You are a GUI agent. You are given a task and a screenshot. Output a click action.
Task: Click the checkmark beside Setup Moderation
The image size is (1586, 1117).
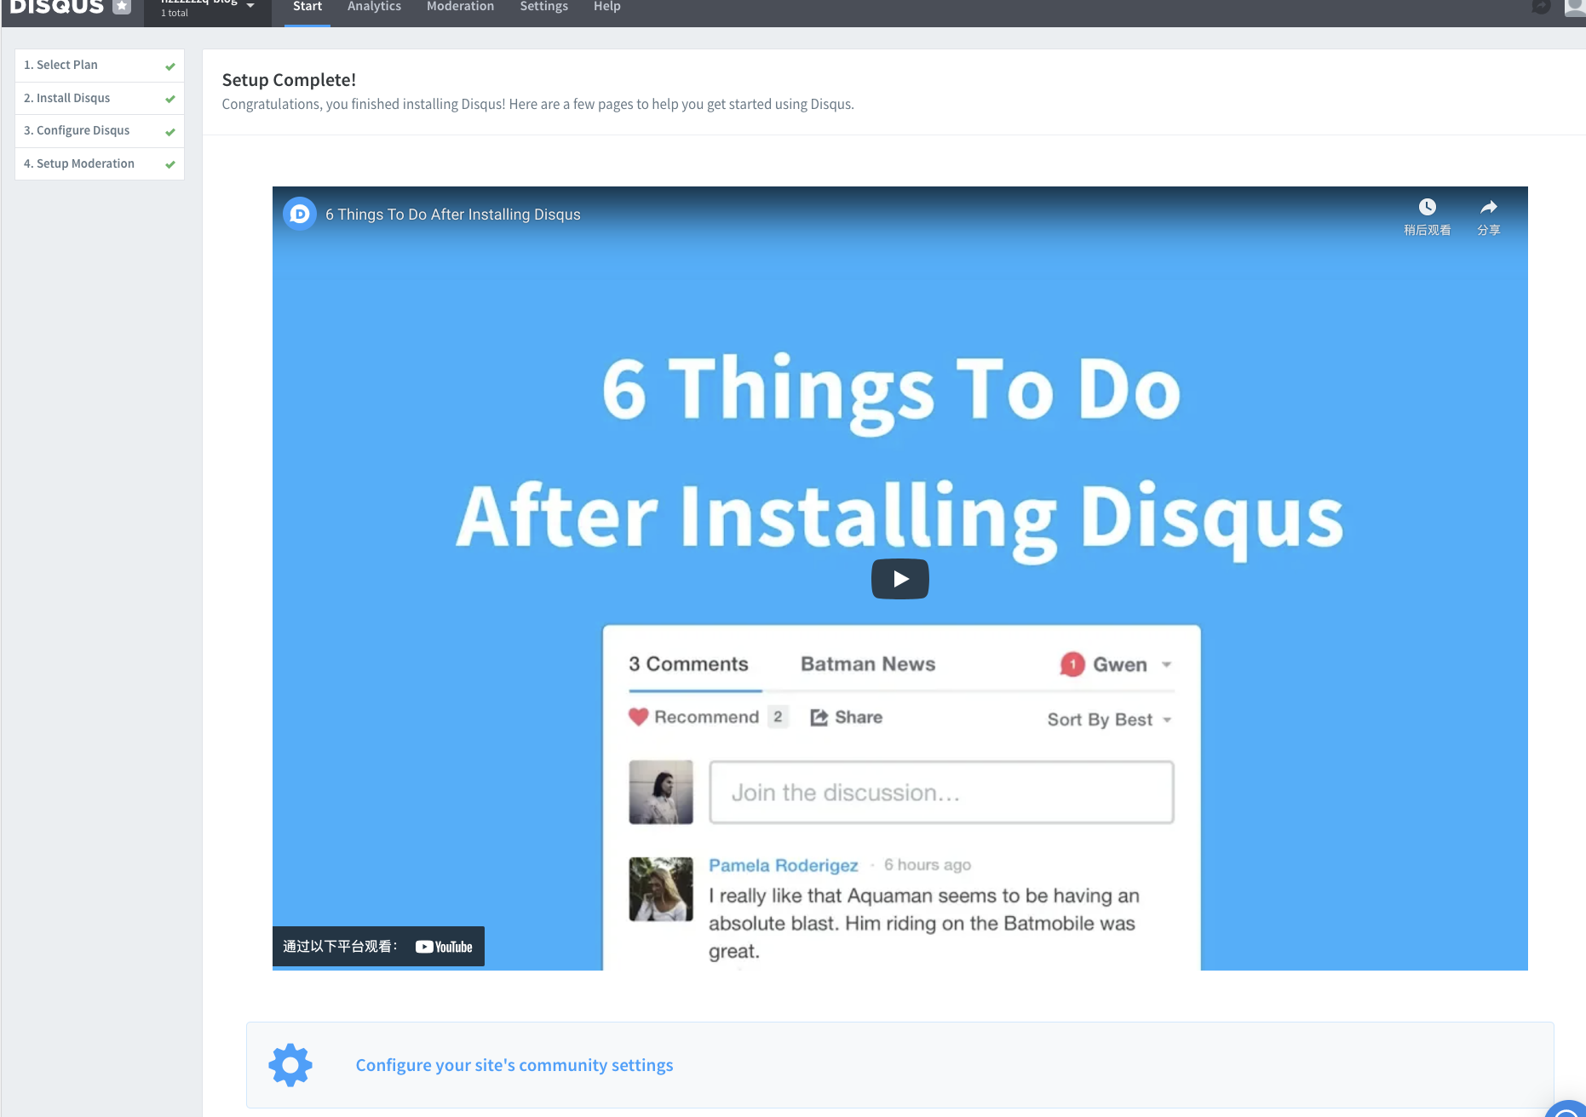pos(170,164)
